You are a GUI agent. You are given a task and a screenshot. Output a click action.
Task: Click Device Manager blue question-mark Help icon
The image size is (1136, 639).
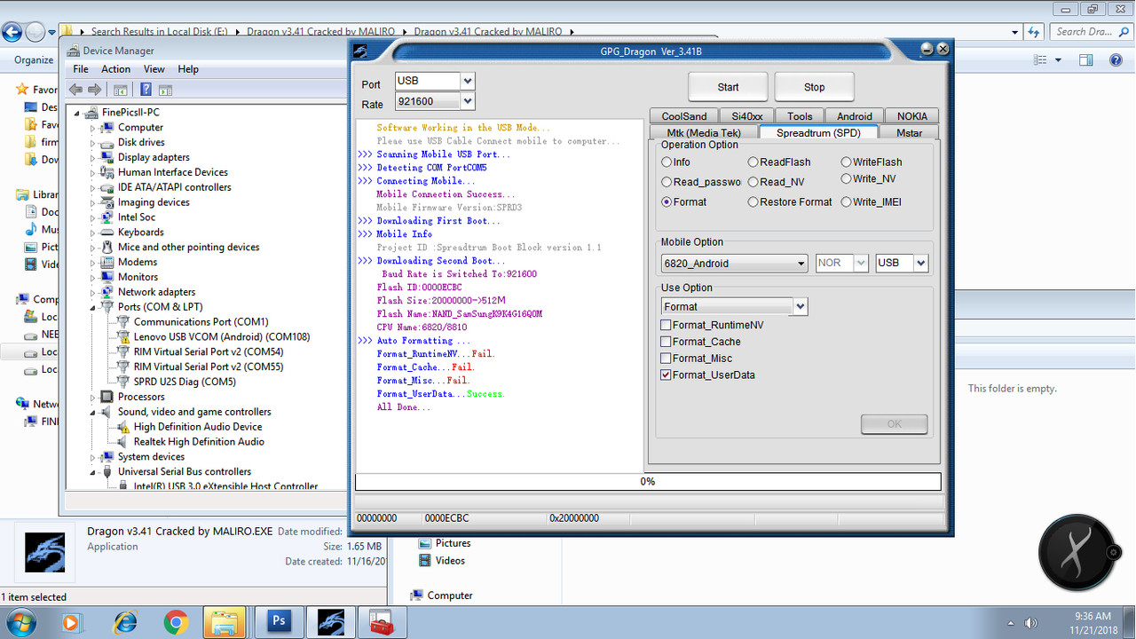tap(146, 90)
